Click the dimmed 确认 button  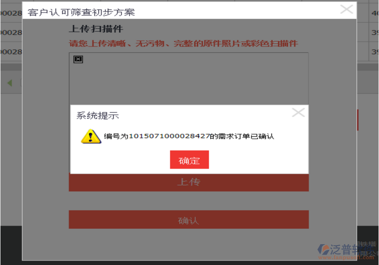point(188,219)
